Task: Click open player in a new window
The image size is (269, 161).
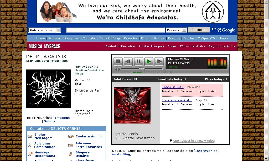Action: pos(194,141)
